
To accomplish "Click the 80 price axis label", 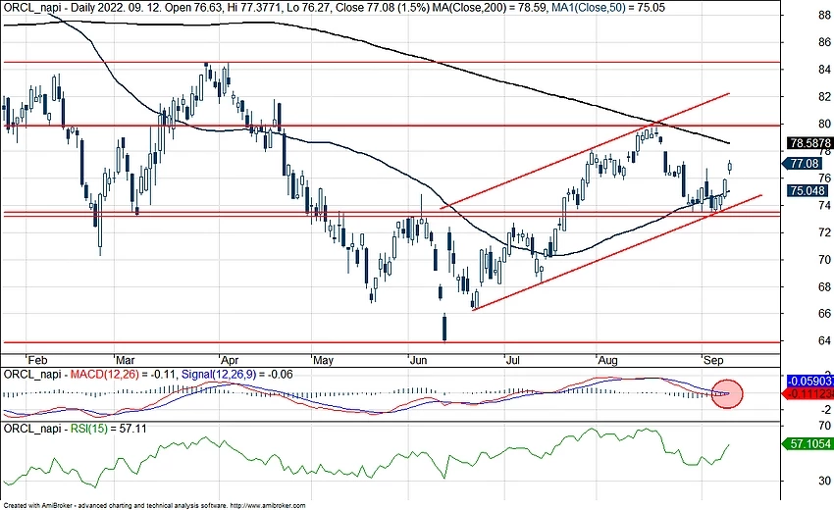I will pyautogui.click(x=825, y=124).
